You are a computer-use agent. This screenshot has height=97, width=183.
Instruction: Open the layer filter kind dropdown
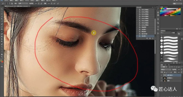(x=164, y=67)
